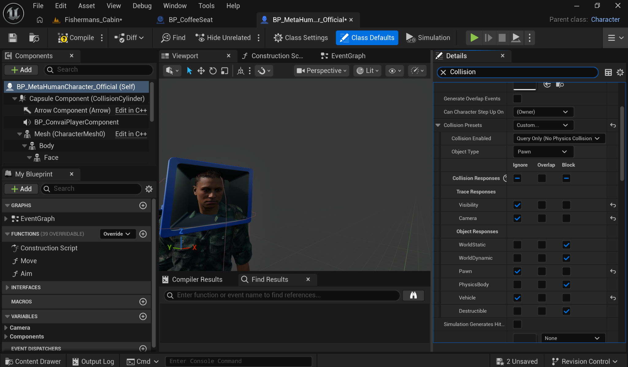Image resolution: width=628 pixels, height=367 pixels.
Task: Click the Compile button
Action: (76, 38)
